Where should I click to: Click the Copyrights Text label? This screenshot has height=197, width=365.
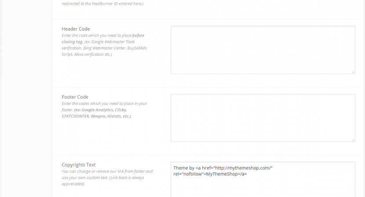coord(78,165)
